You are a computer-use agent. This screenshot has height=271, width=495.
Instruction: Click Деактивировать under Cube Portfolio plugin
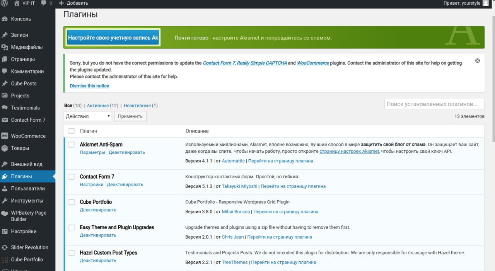[98, 210]
